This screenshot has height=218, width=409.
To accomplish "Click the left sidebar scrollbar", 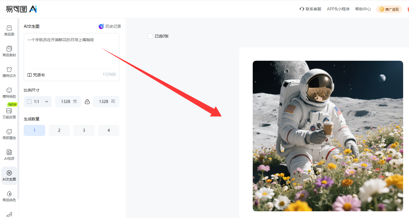I will coord(18,109).
